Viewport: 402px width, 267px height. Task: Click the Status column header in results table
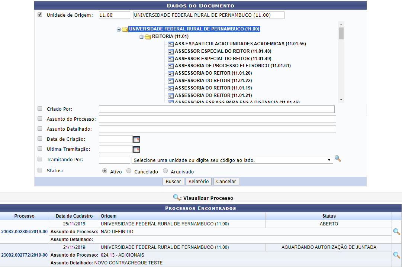point(329,216)
